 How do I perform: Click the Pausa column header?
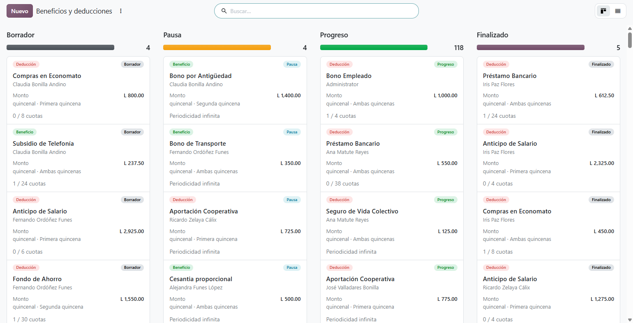click(172, 35)
